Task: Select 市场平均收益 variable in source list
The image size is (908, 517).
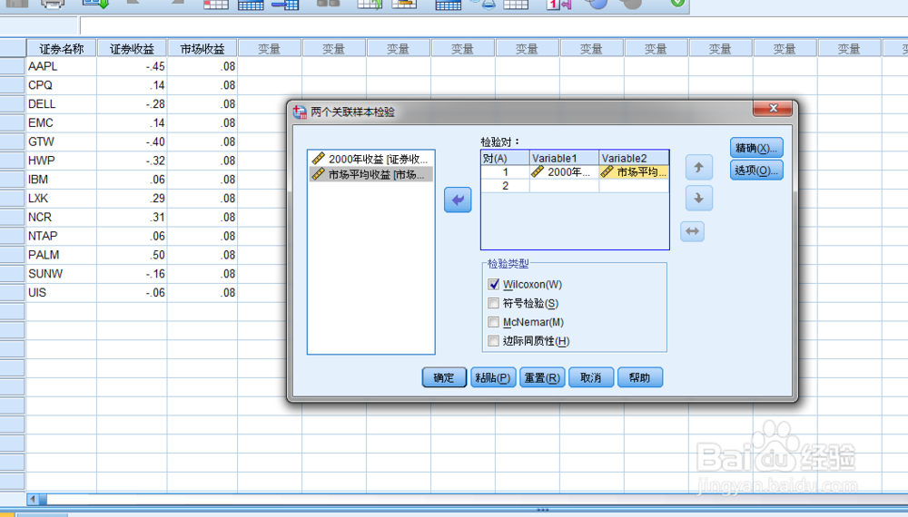Action: pyautogui.click(x=370, y=174)
